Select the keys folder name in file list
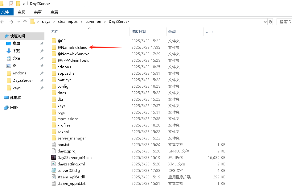The image size is (292, 187). (61, 106)
